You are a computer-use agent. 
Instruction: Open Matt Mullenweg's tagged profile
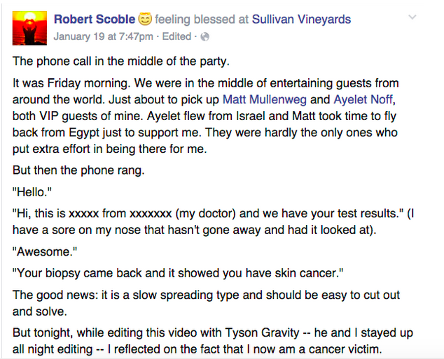265,99
